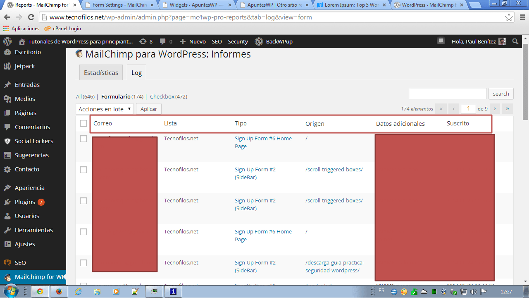529x298 pixels.
Task: Open Herramientas in the sidebar
Action: [x=33, y=230]
